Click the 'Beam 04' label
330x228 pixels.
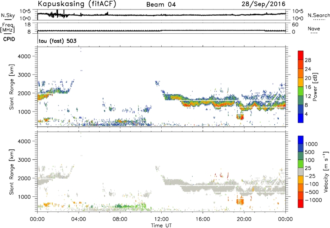click(x=161, y=5)
